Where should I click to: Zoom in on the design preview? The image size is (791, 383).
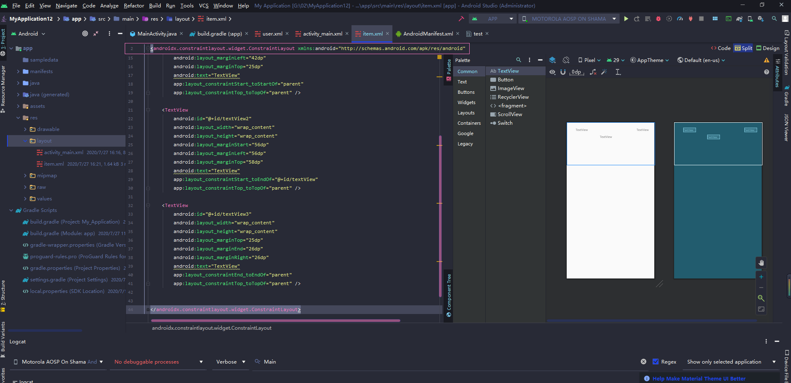click(761, 277)
